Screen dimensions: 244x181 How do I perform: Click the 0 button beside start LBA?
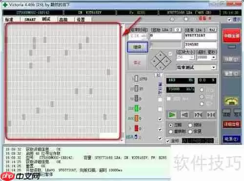pos(178,30)
